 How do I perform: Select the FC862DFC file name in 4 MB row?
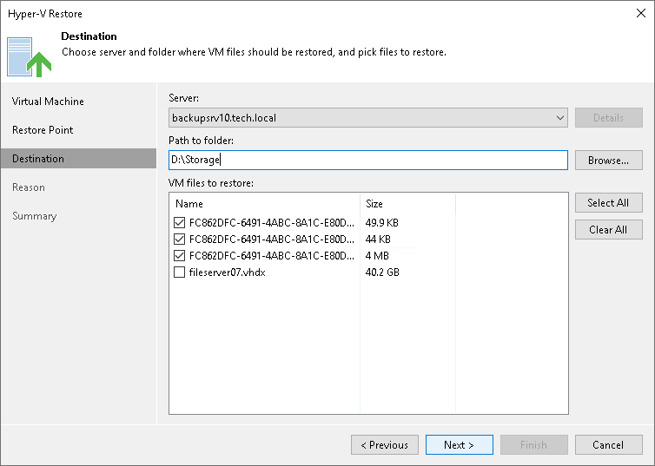tap(272, 255)
